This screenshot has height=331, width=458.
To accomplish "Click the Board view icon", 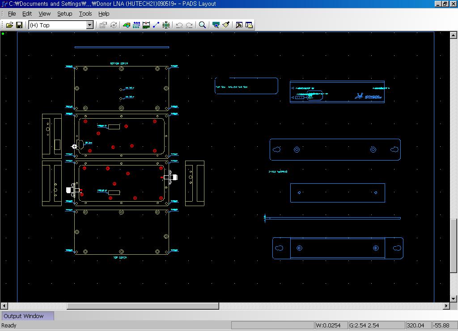I will pyautogui.click(x=216, y=25).
